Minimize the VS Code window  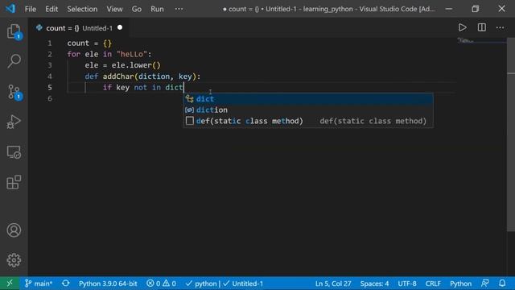[449, 9]
